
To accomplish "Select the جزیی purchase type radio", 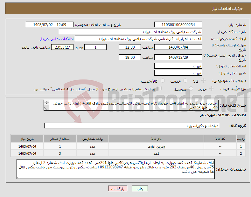I will click(x=211, y=89).
